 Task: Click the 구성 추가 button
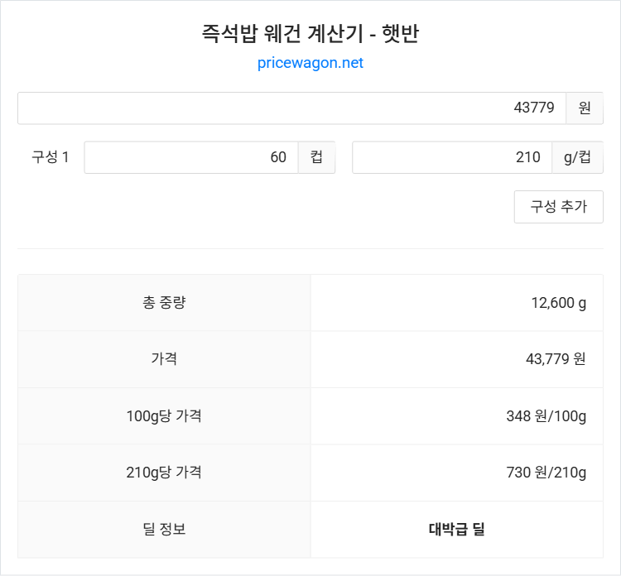coord(558,207)
